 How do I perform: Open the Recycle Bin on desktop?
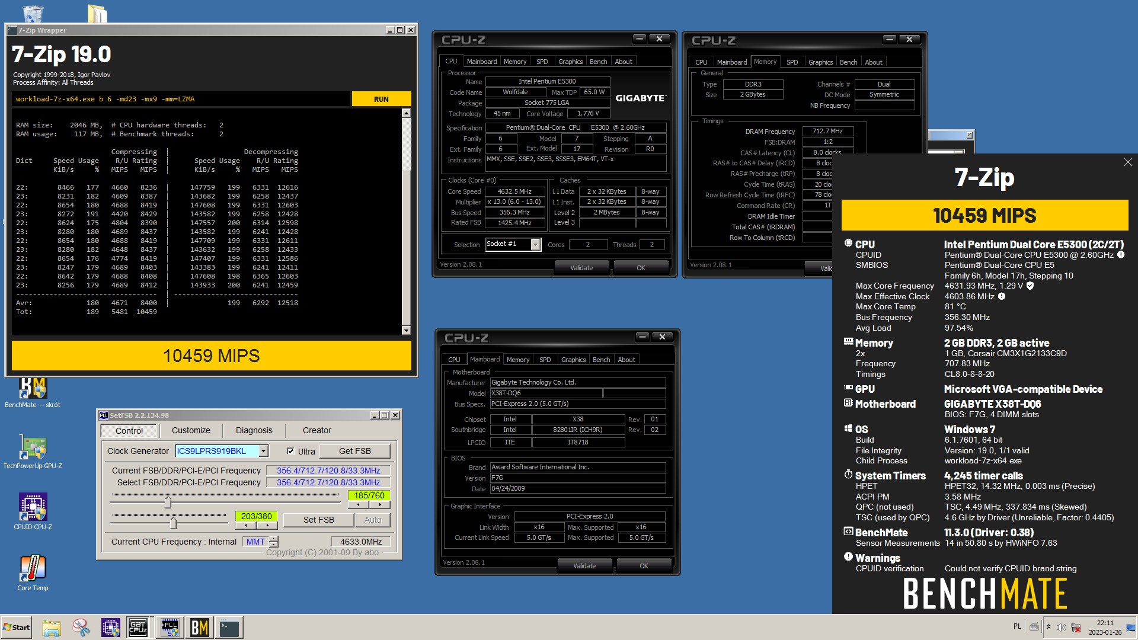click(33, 13)
